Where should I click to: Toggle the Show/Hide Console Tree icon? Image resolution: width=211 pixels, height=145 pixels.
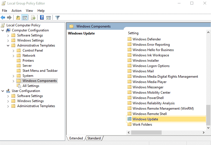tap(25, 18)
